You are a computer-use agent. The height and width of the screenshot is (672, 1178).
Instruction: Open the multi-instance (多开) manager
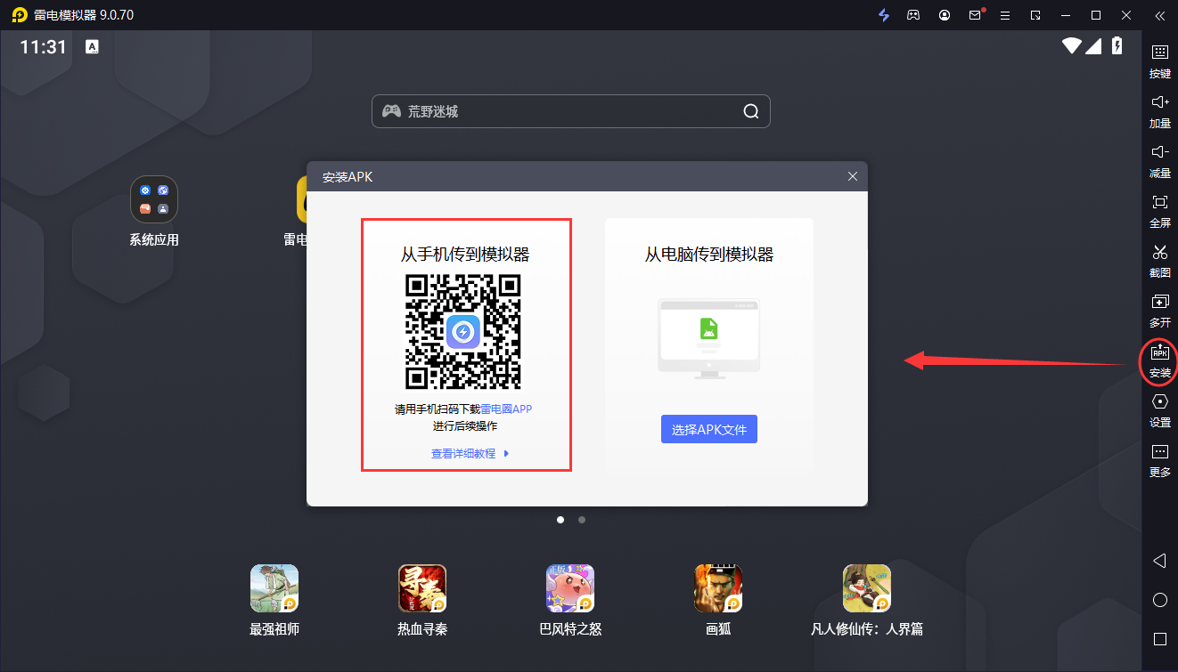pyautogui.click(x=1159, y=302)
